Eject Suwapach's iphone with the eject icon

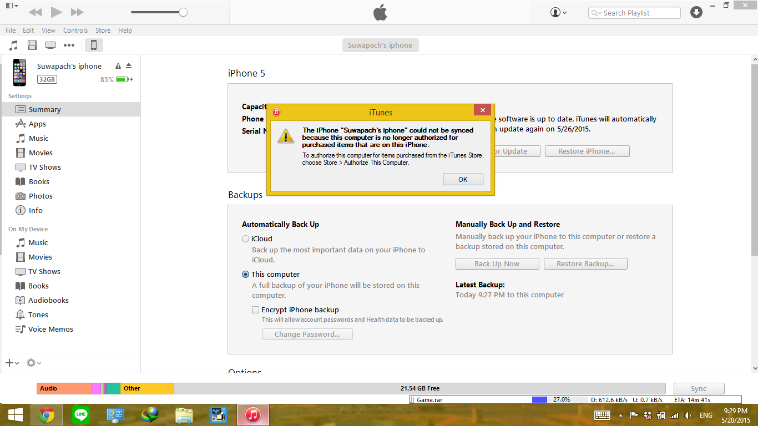(x=129, y=66)
